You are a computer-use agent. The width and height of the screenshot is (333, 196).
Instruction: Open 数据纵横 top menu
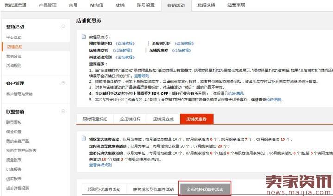tap(206, 5)
